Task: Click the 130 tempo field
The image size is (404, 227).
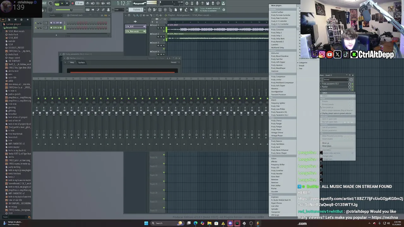Action: click(x=79, y=3)
